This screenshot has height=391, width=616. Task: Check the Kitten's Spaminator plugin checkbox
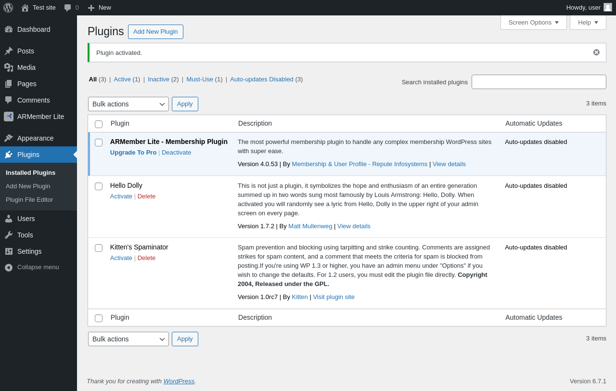point(99,248)
